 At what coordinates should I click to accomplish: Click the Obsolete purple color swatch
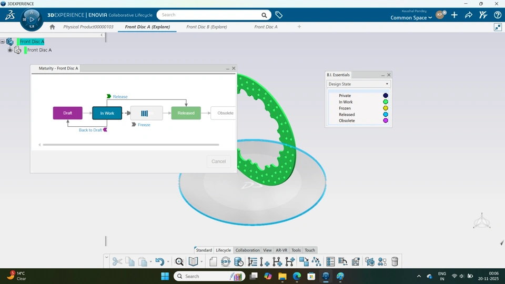tap(386, 121)
